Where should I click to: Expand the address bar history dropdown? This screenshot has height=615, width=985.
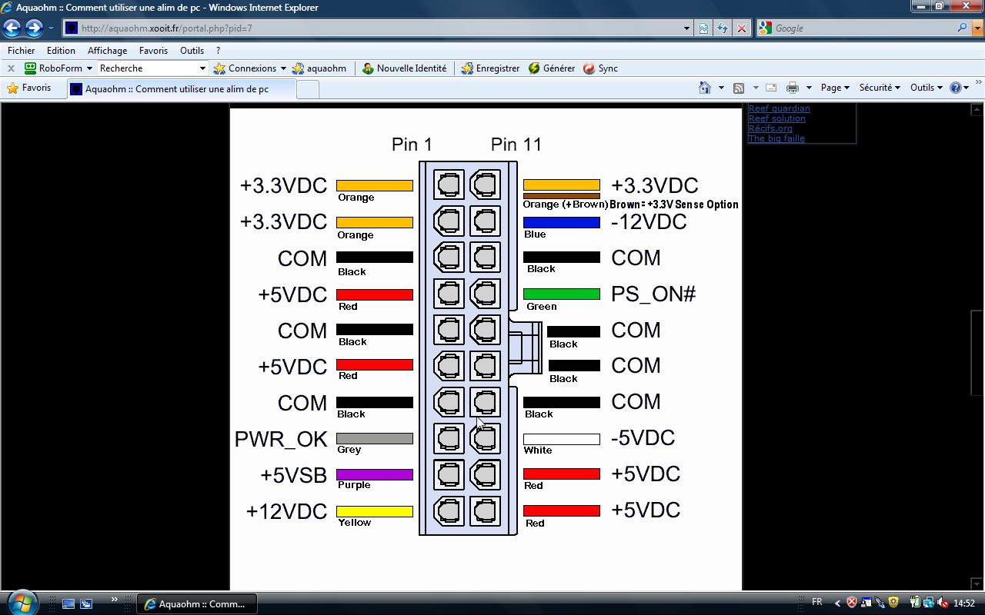tap(686, 28)
